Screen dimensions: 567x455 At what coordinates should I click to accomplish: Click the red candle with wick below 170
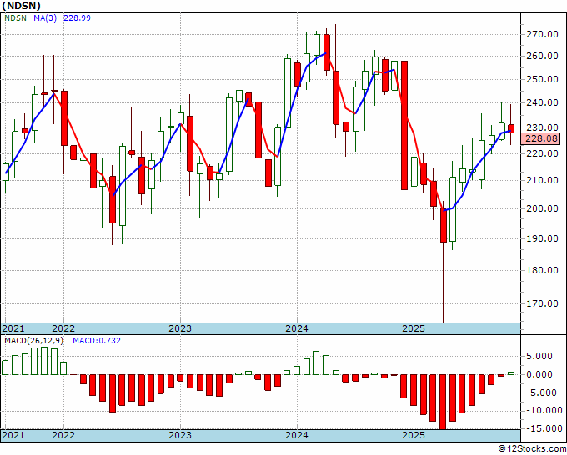point(443,226)
